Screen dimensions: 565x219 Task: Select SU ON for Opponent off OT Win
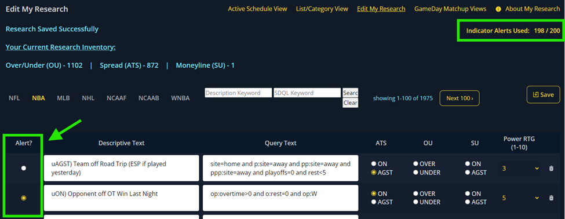468,194
